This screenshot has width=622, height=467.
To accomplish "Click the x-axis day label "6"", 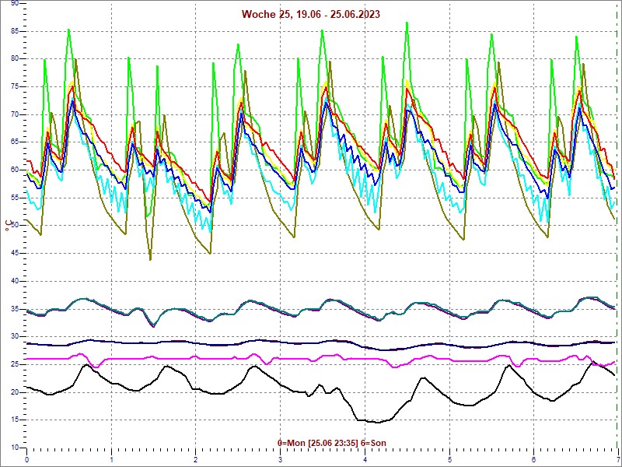I will point(534,460).
